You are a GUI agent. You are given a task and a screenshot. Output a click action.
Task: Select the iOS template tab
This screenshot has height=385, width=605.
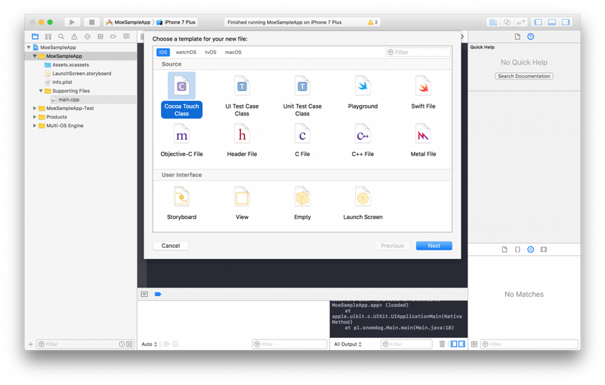point(163,52)
